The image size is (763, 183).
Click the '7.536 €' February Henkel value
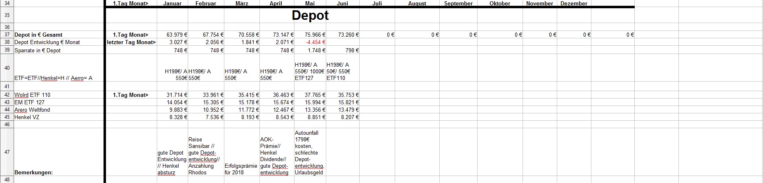pos(206,117)
